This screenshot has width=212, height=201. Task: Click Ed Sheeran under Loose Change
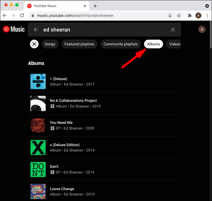click(73, 194)
